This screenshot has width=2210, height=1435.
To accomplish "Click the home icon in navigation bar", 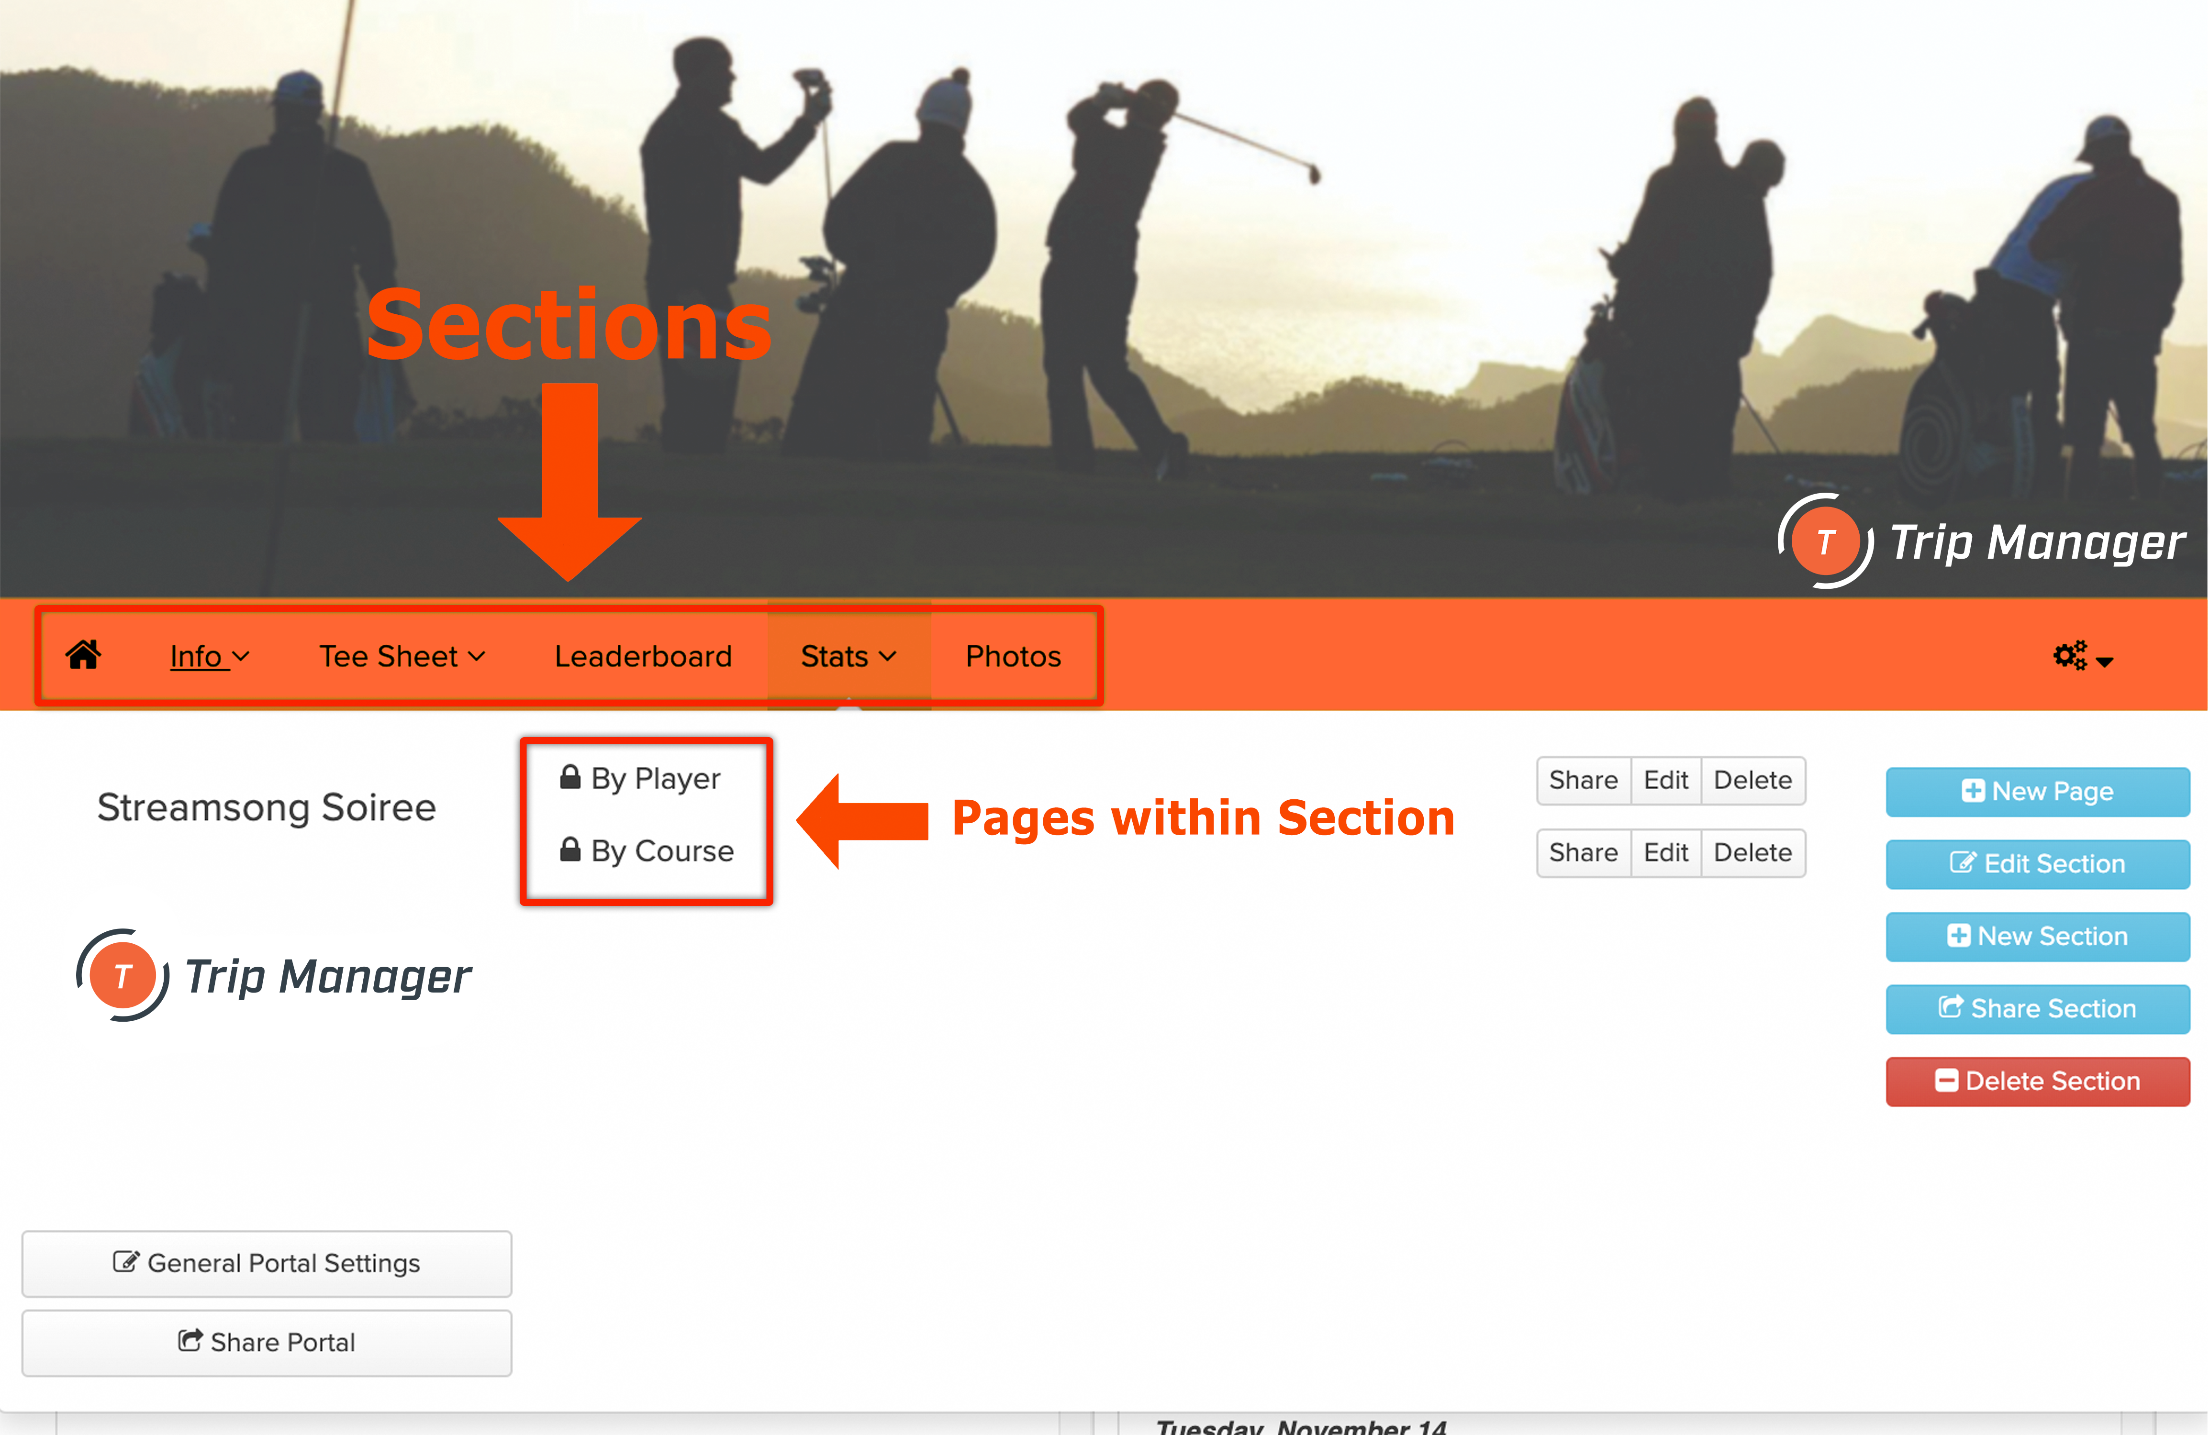I will point(83,655).
